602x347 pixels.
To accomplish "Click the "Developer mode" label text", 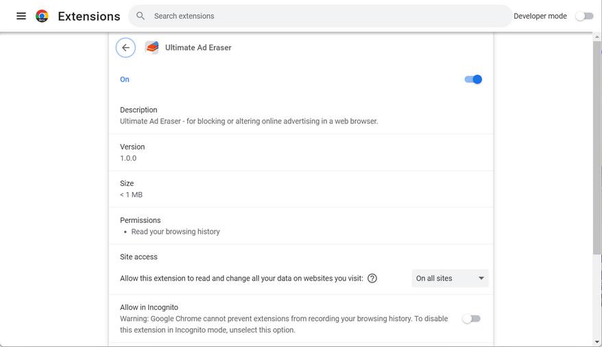I will (x=540, y=16).
